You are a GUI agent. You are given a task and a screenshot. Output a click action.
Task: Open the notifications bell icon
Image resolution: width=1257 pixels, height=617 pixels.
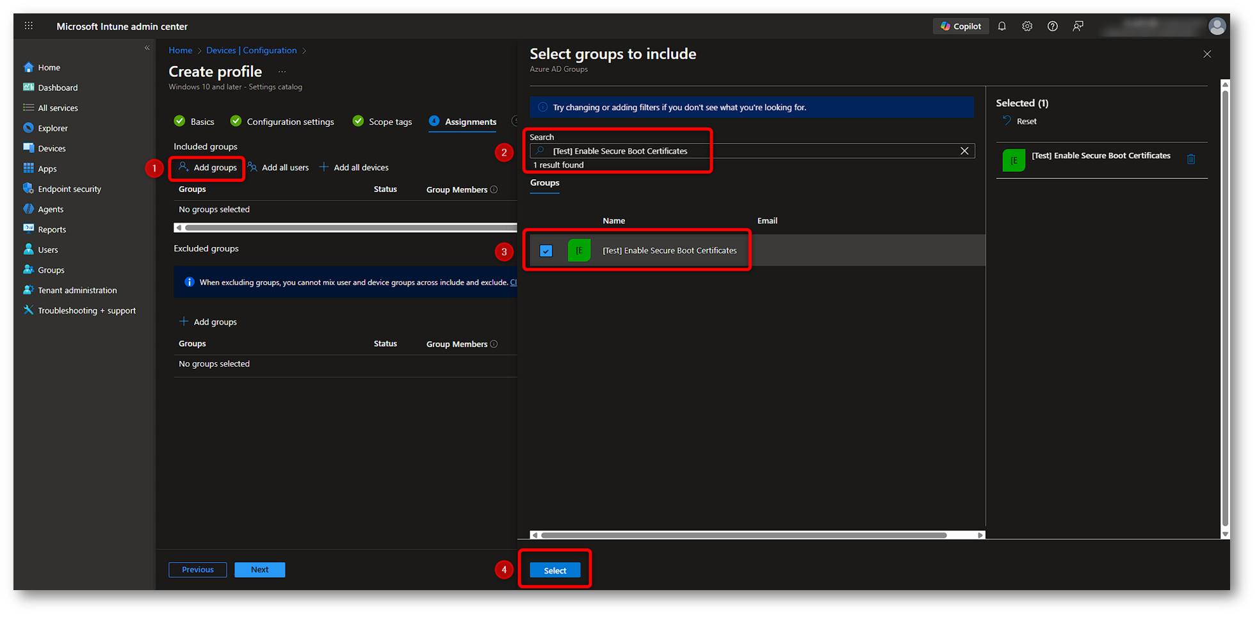coord(1002,26)
